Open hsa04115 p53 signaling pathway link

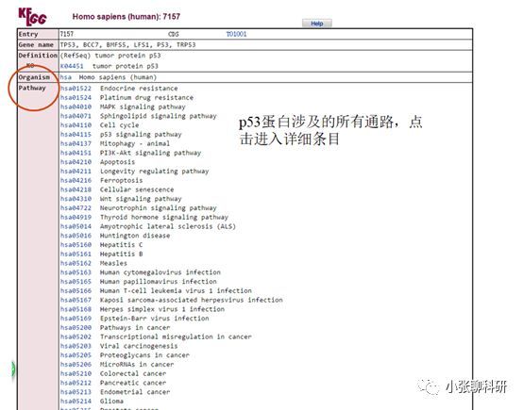[76, 135]
